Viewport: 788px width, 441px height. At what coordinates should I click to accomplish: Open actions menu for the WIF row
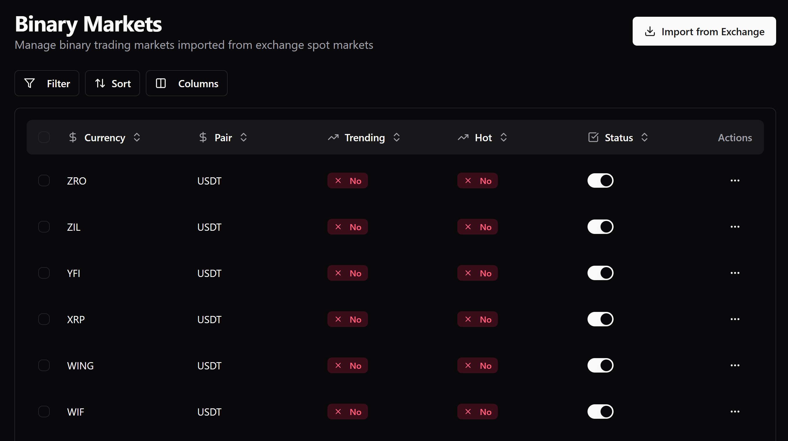pos(735,411)
